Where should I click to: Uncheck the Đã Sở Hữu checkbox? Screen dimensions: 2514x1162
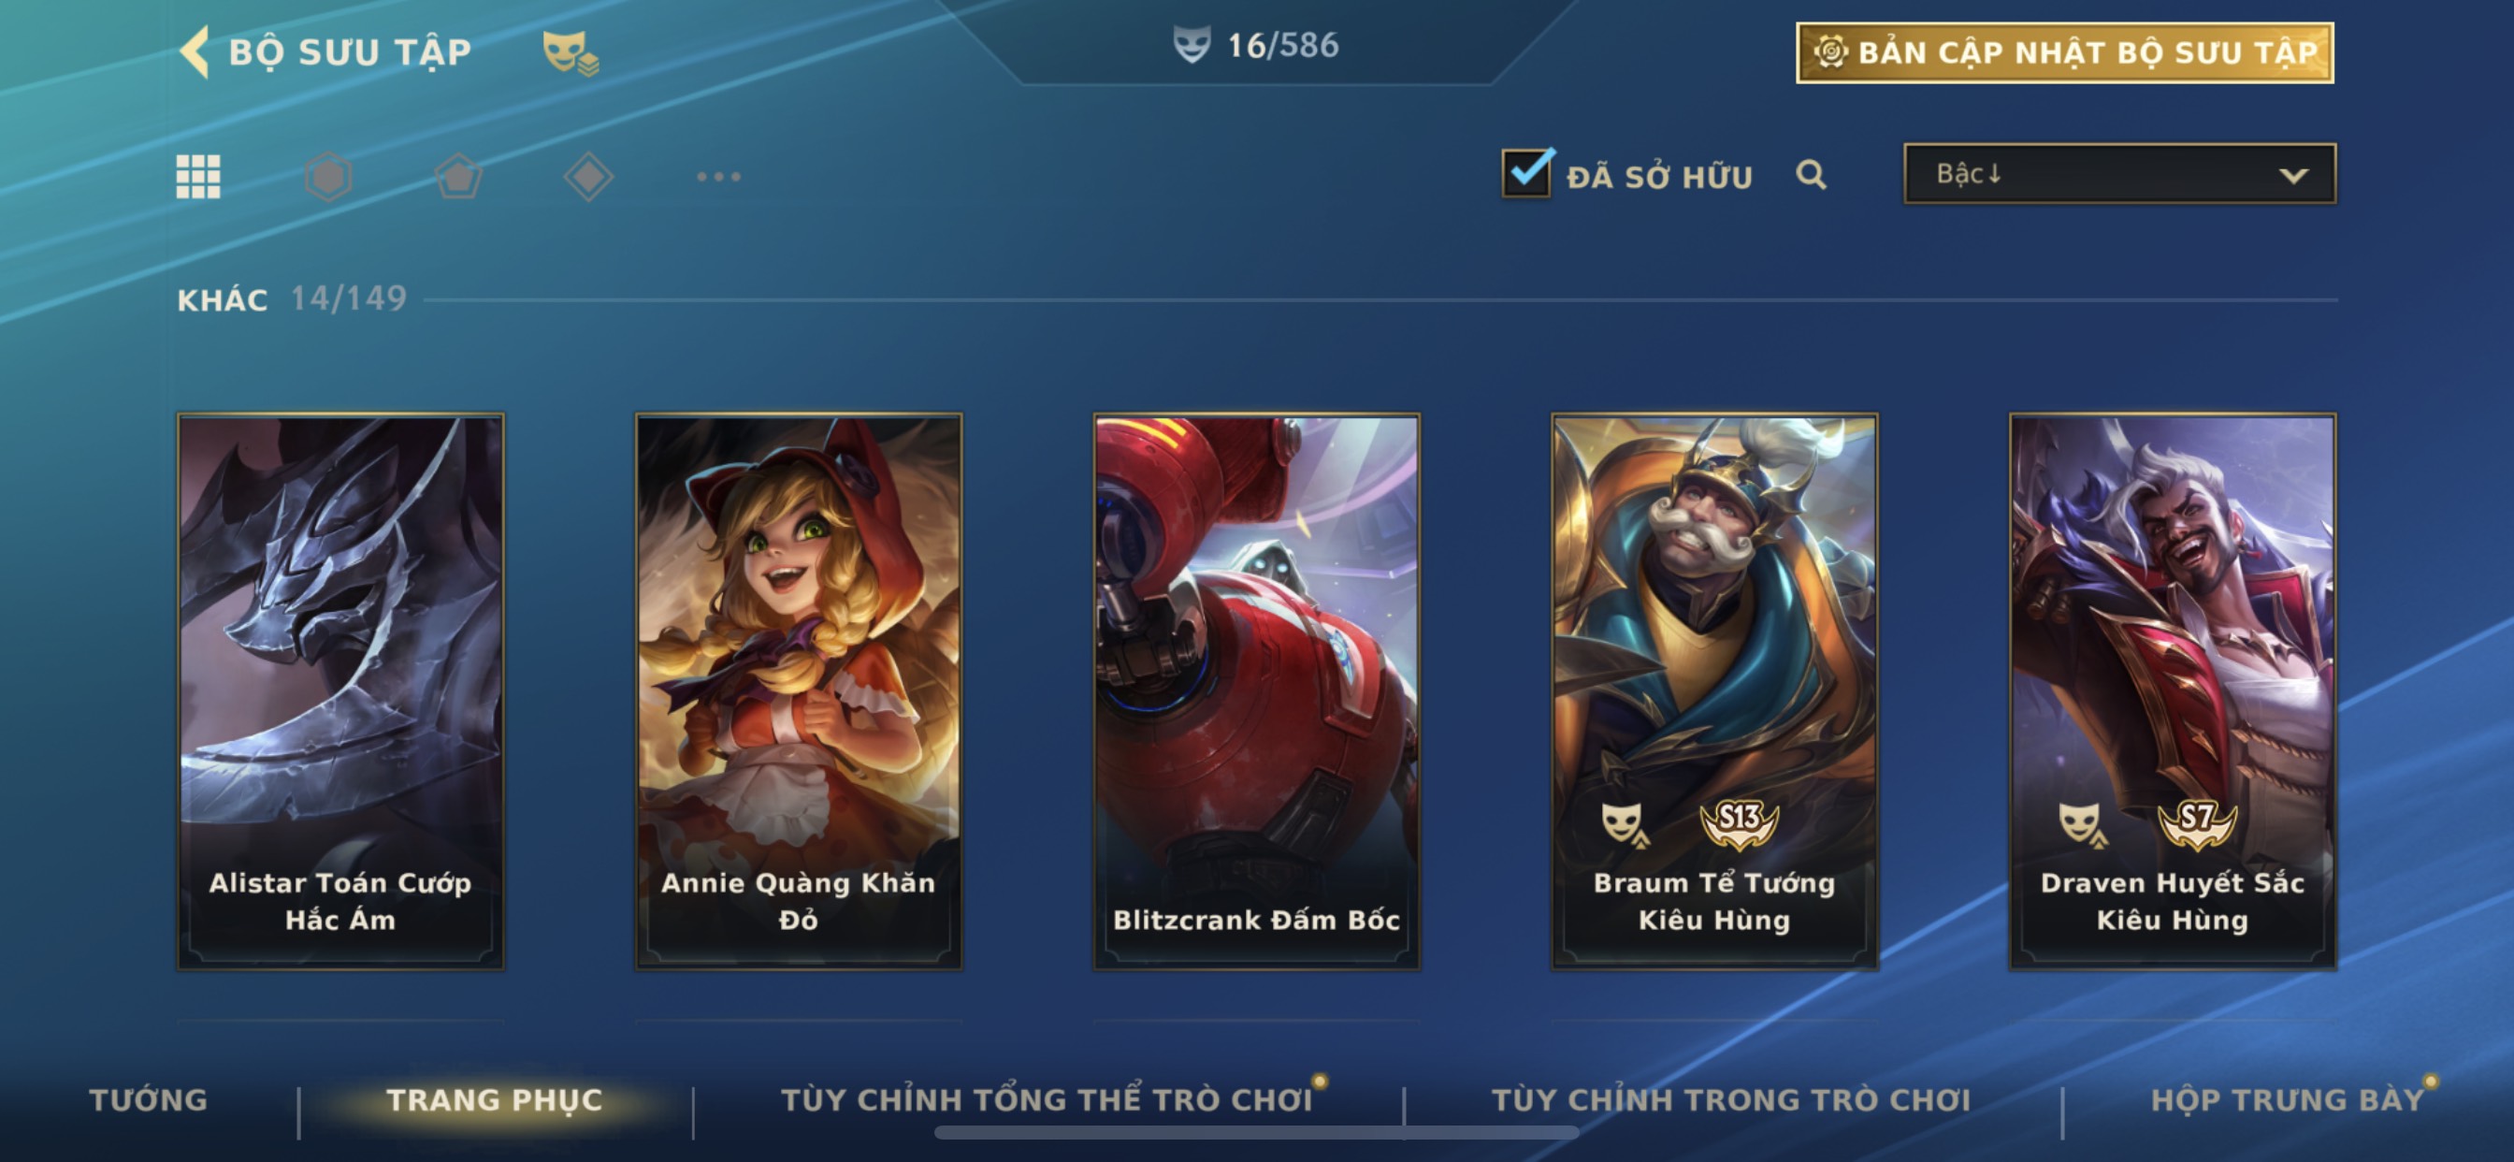(1526, 173)
